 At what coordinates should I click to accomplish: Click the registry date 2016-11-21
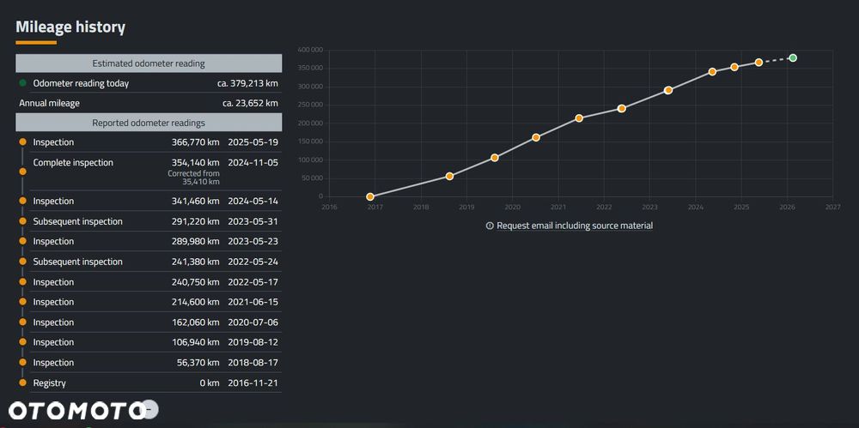click(x=253, y=383)
